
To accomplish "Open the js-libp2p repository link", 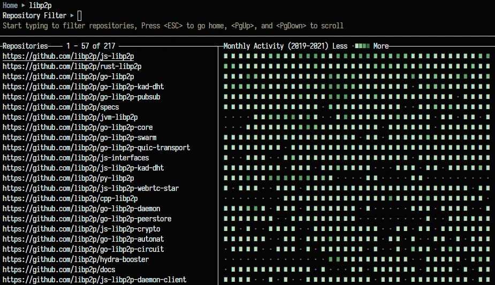I will click(68, 56).
